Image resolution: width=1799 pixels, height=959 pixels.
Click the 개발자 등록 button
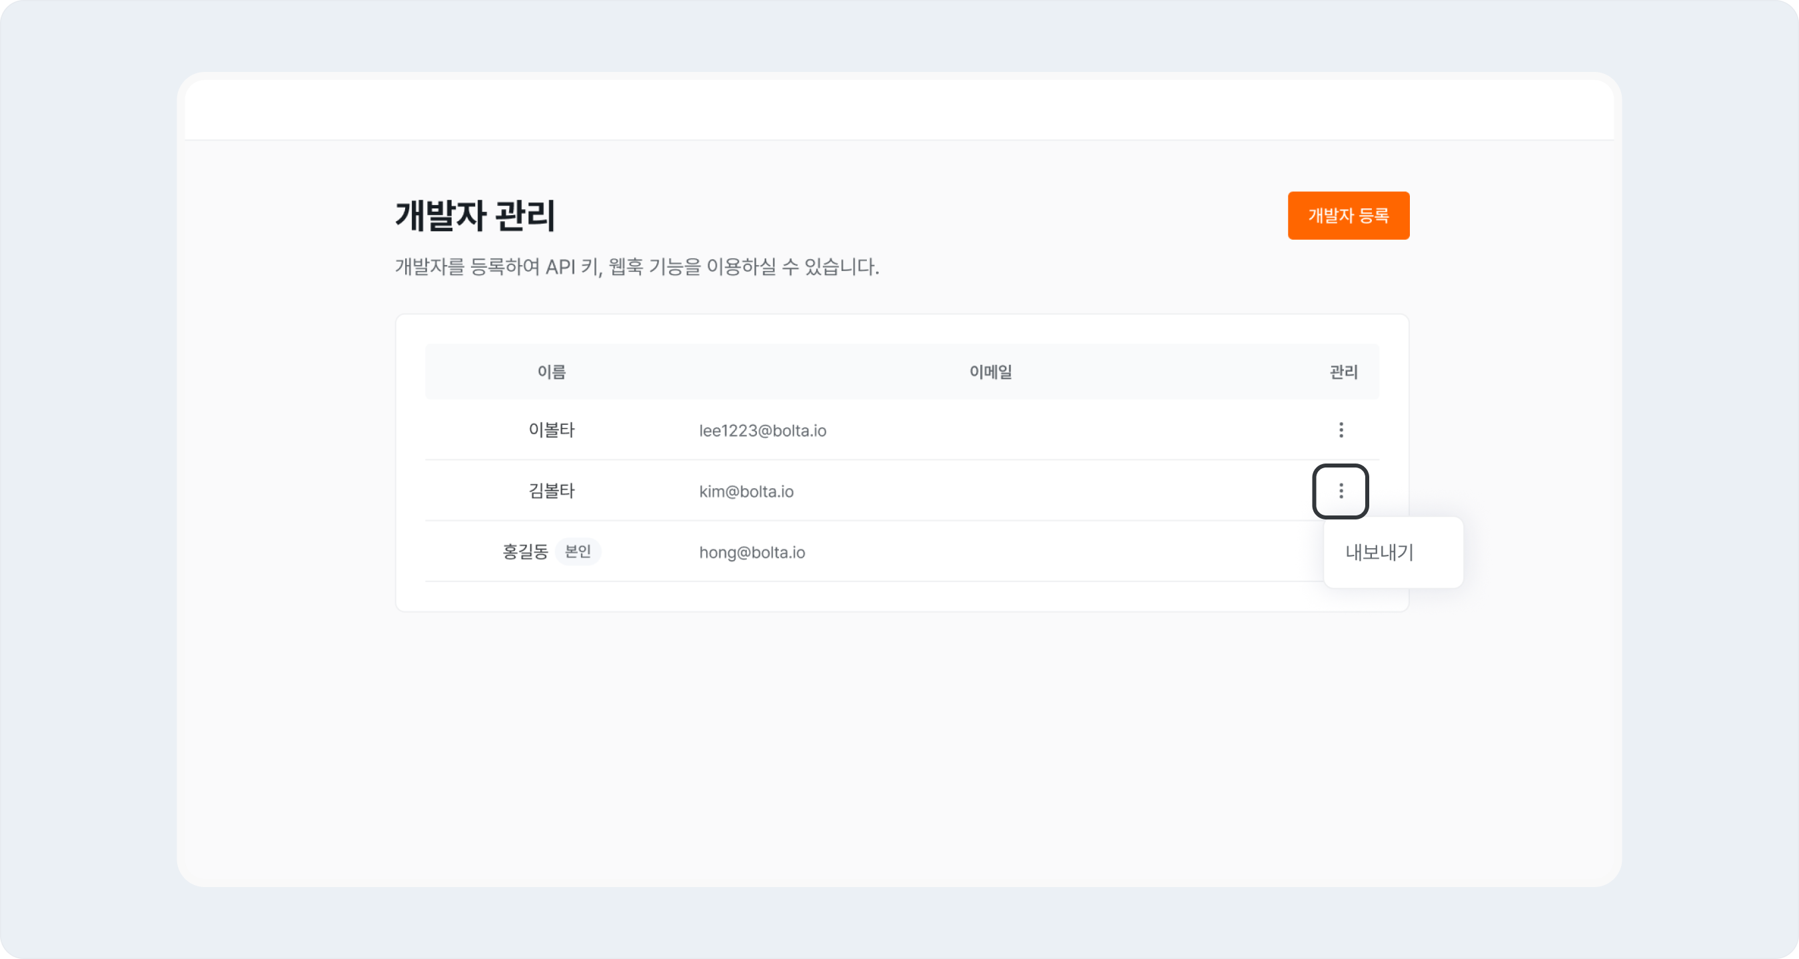(1348, 216)
